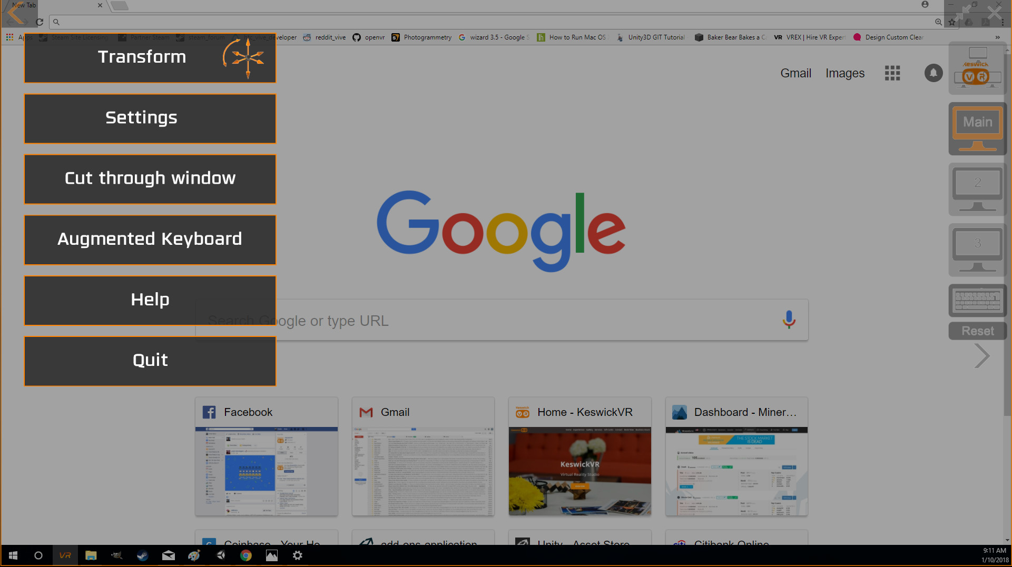This screenshot has width=1012, height=567.
Task: Select the Cut through window menu option
Action: click(x=150, y=178)
